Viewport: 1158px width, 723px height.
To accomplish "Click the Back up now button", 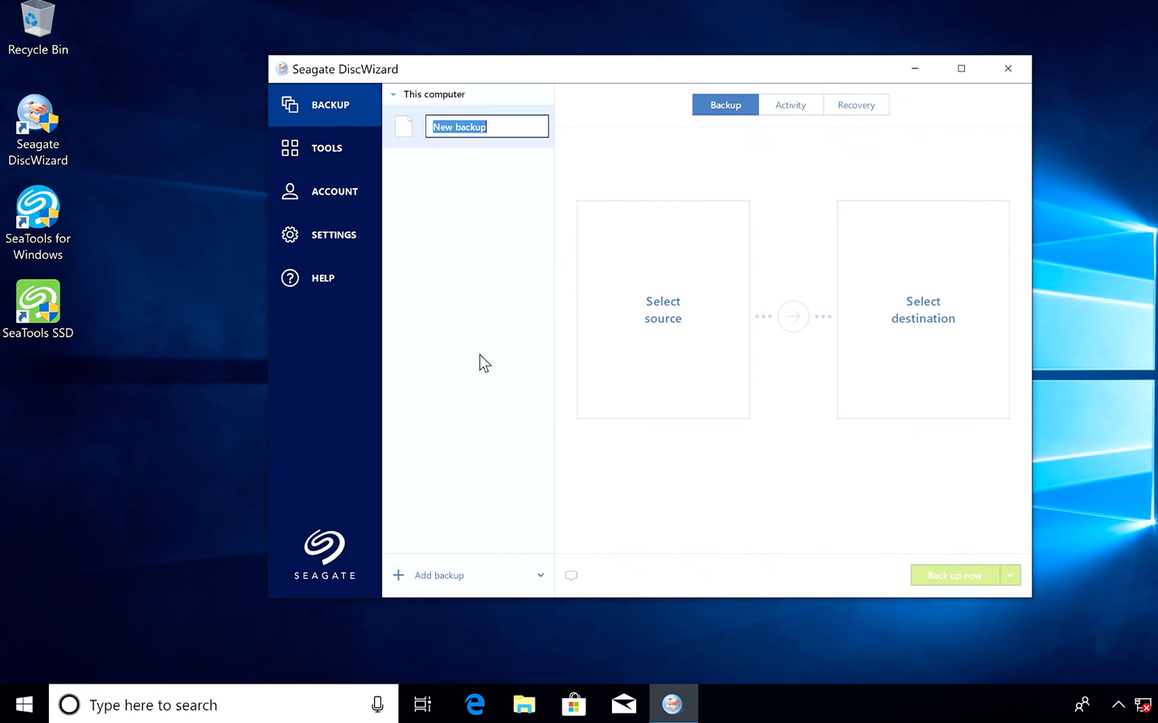I will click(x=955, y=575).
